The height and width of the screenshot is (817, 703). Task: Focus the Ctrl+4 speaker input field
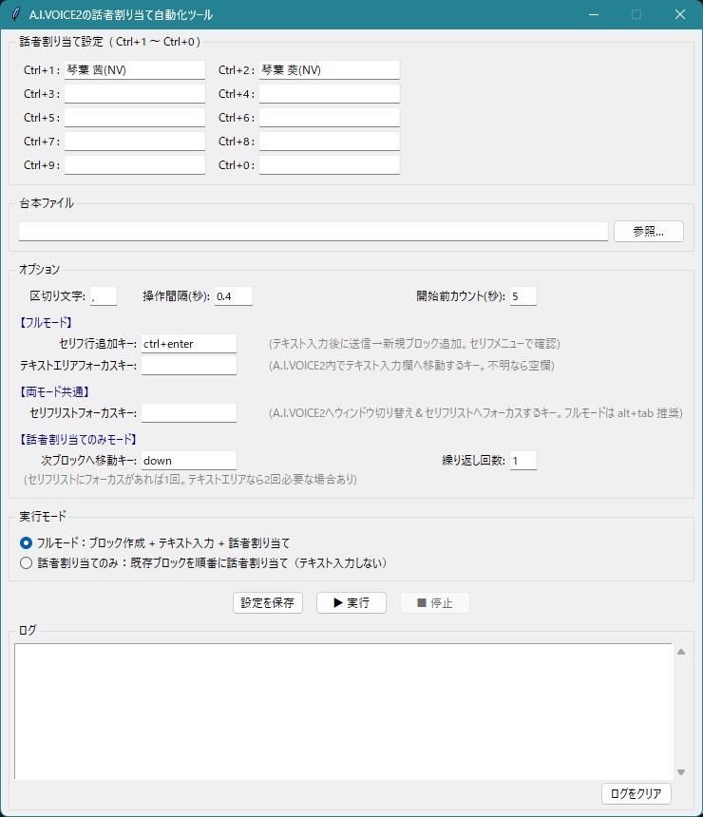click(x=330, y=94)
